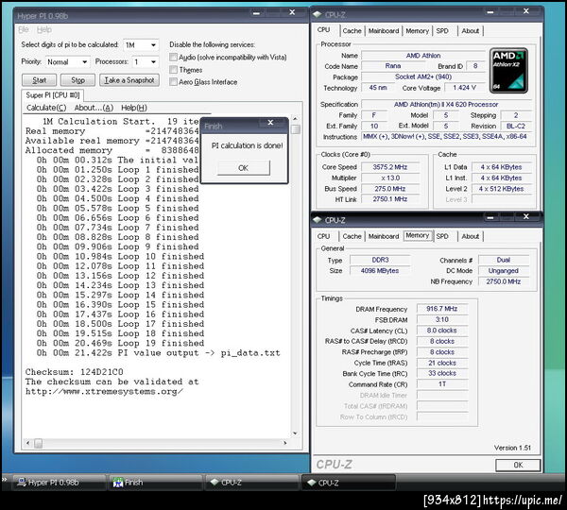The width and height of the screenshot is (567, 510).
Task: Click the Core Voltage value 1.424 V
Action: 464,88
